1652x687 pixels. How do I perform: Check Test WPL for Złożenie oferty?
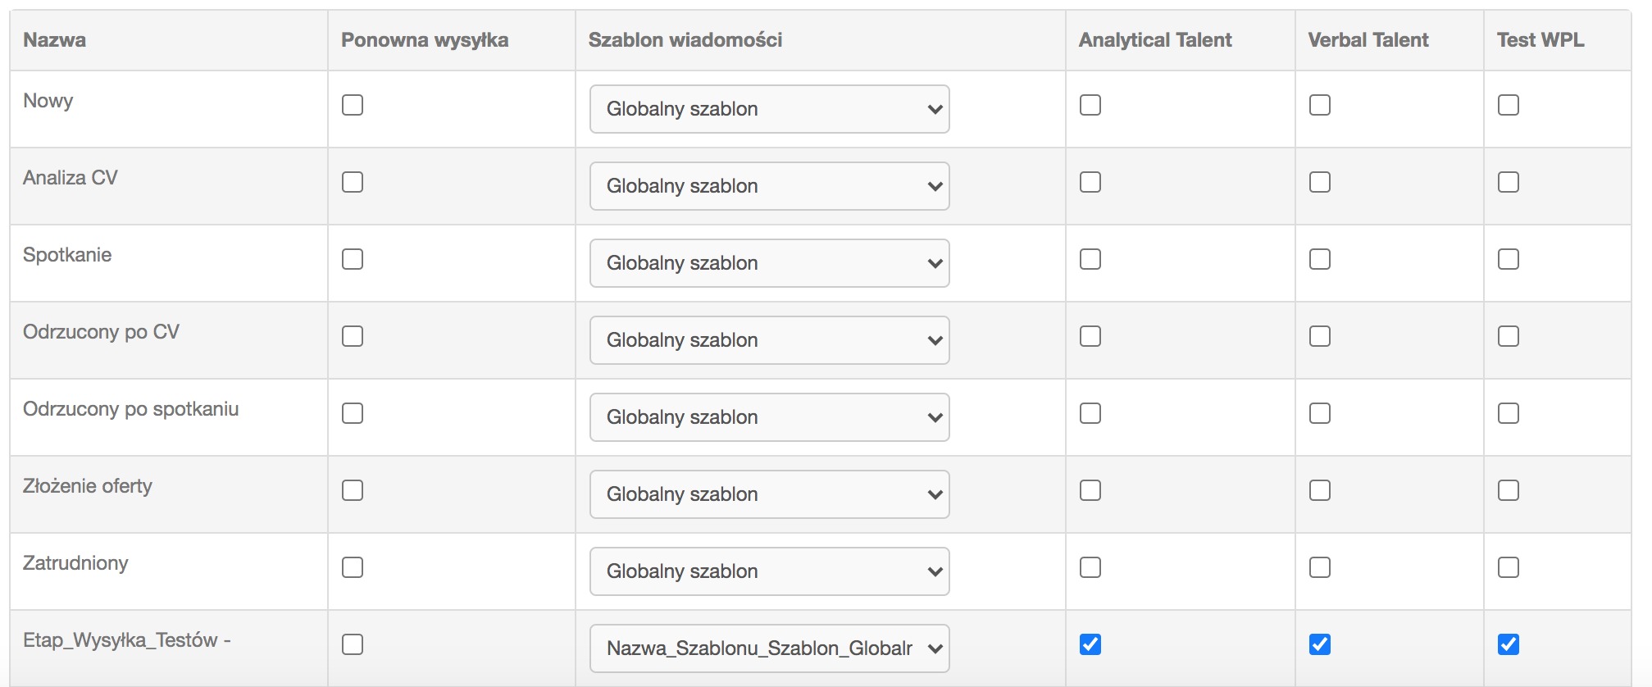[1509, 490]
